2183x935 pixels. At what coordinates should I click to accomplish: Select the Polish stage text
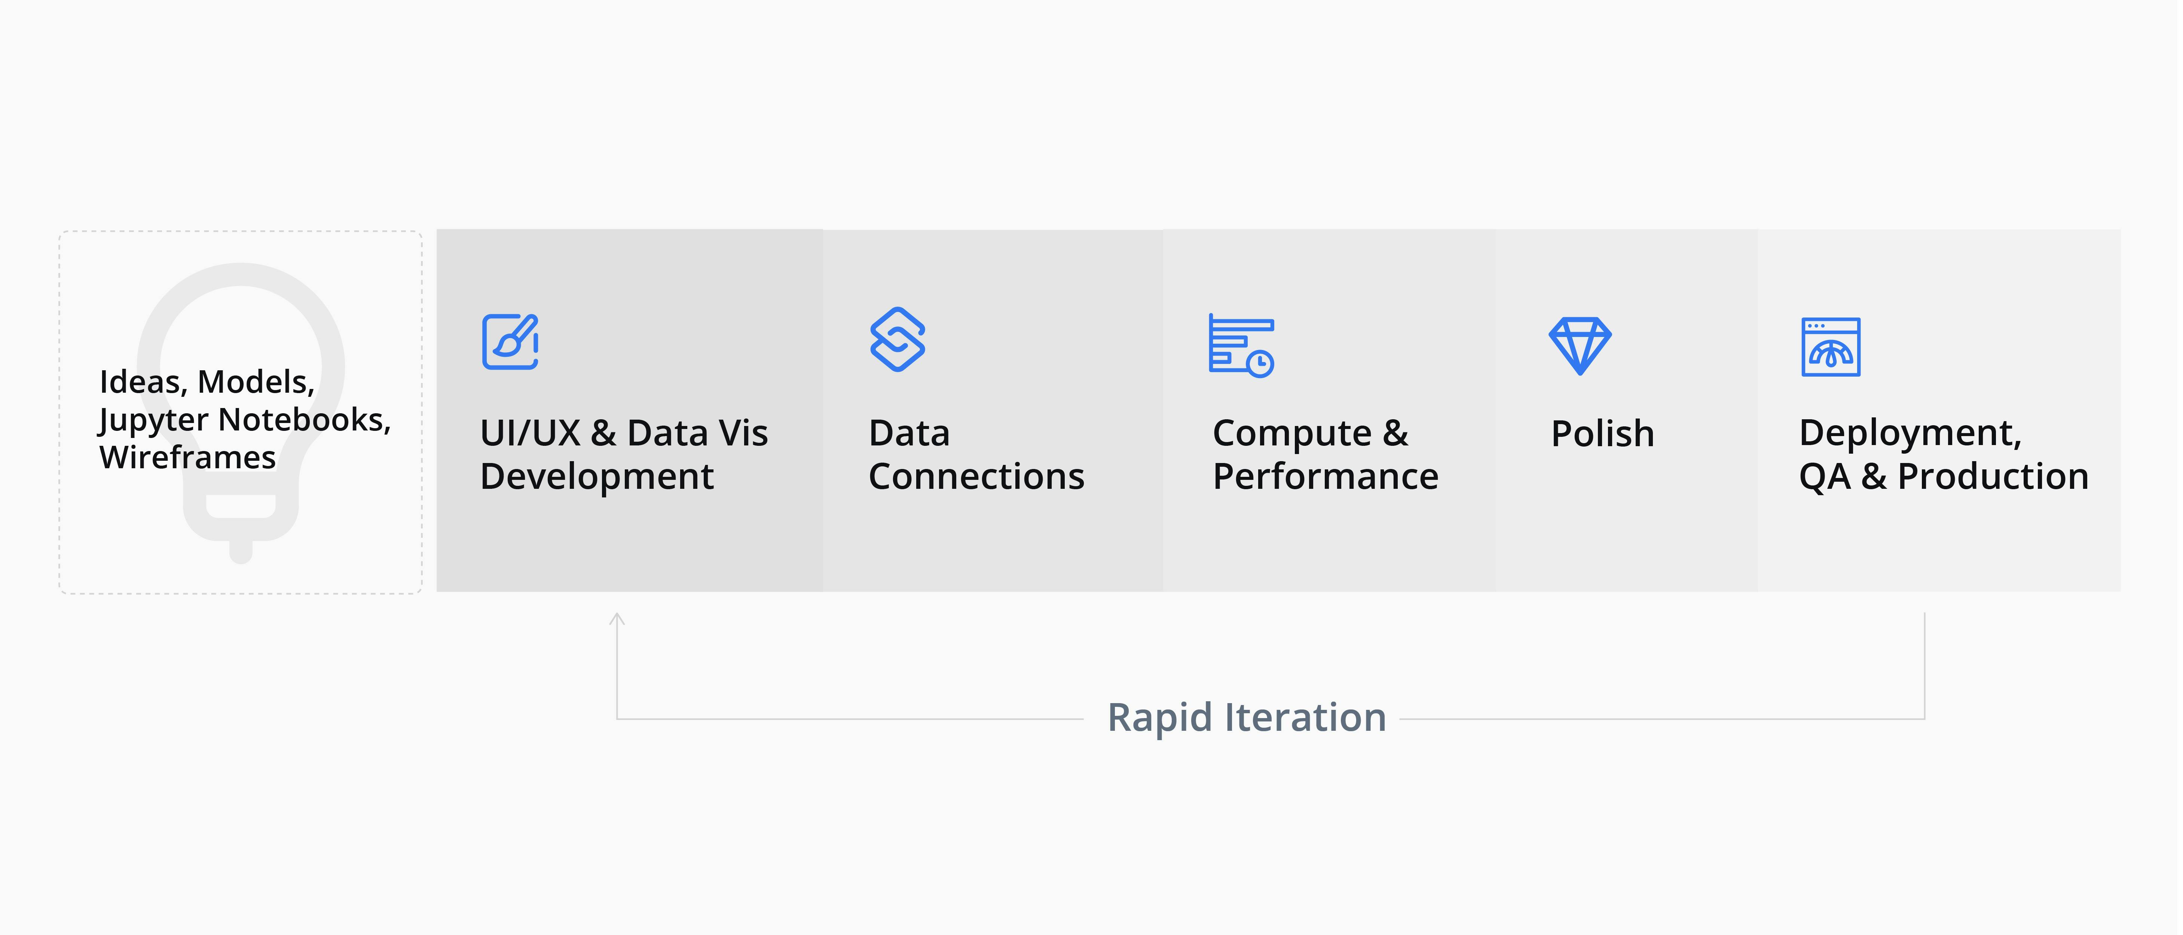tap(1602, 433)
